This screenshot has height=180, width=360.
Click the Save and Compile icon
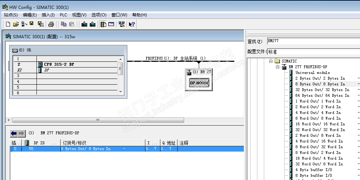point(40,24)
